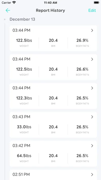
Task: Open the 02:51 PM report chevron
Action: click(x=92, y=175)
